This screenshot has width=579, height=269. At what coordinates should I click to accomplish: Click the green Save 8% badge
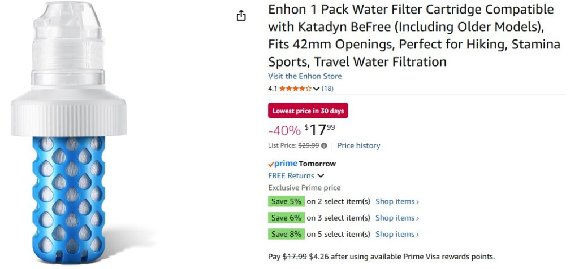(286, 234)
